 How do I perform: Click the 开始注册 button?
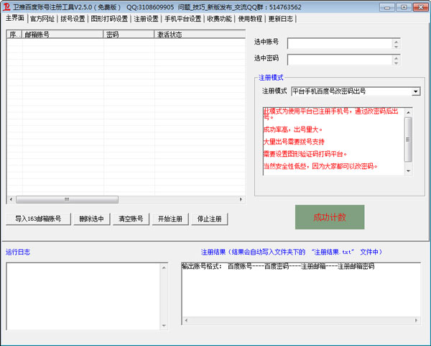[170, 219]
